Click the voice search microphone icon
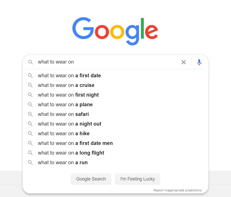The image size is (231, 197). 199,62
